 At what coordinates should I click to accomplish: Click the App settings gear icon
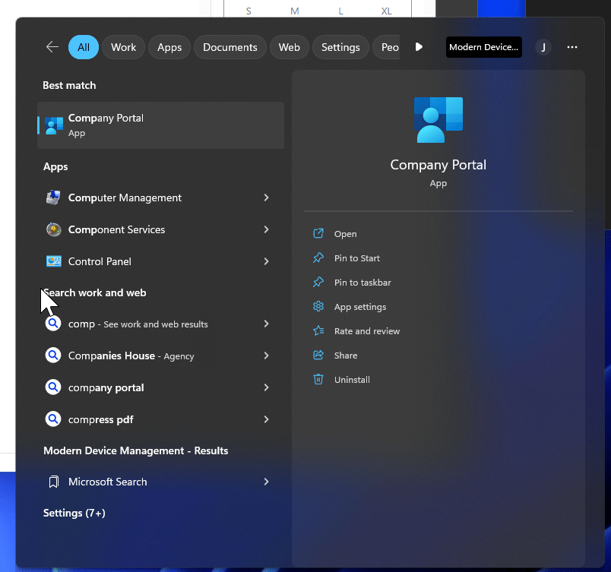pos(318,307)
